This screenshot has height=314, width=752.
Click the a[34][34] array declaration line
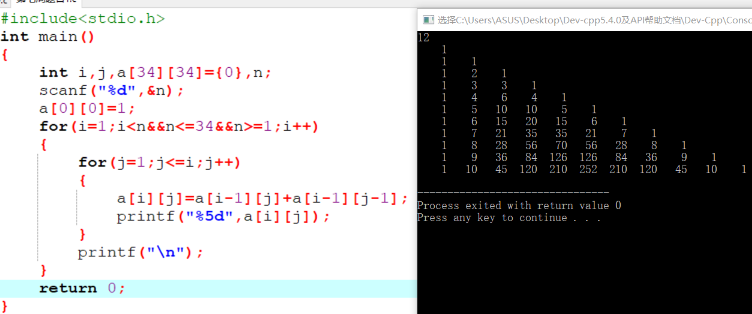point(156,73)
